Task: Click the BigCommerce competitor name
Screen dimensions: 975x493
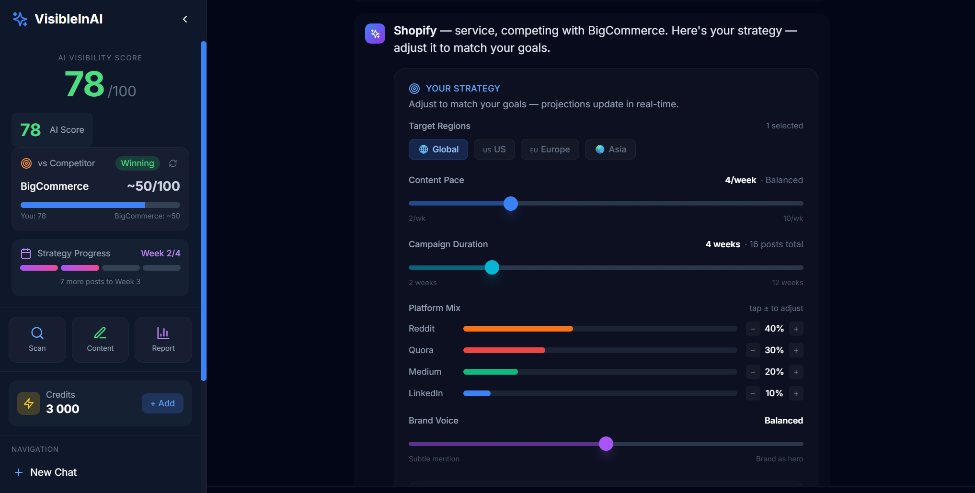Action: [x=55, y=186]
